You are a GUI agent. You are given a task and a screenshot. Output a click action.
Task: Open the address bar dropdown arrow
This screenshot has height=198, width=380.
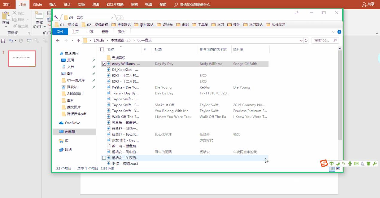click(301, 40)
